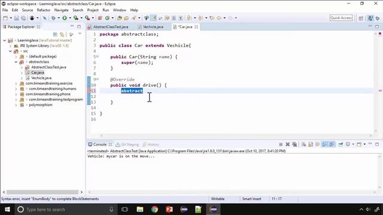Select Car.java in Package Explorer
The height and width of the screenshot is (215, 383).
pyautogui.click(x=38, y=73)
